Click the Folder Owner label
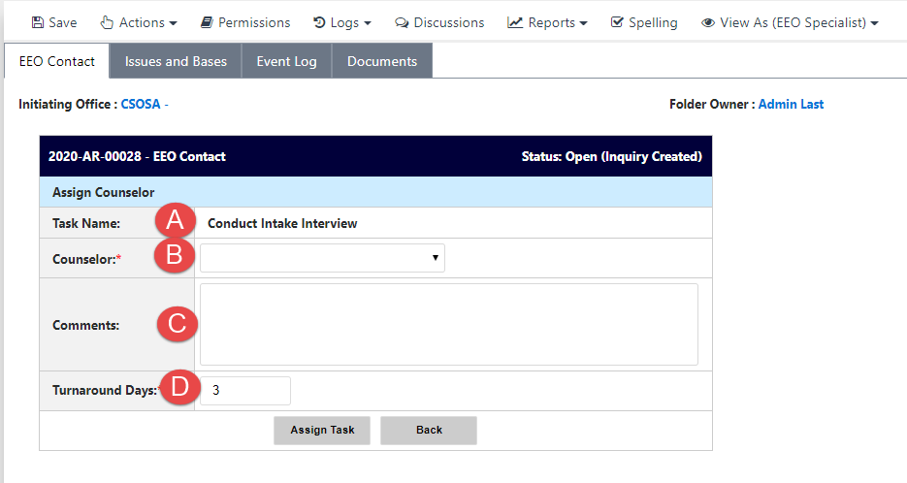Image resolution: width=907 pixels, height=483 pixels. pyautogui.click(x=712, y=104)
